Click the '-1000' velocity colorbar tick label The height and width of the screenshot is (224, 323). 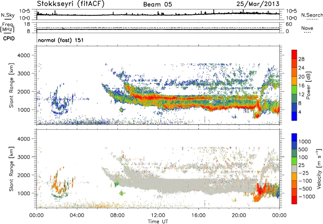pyautogui.click(x=307, y=197)
